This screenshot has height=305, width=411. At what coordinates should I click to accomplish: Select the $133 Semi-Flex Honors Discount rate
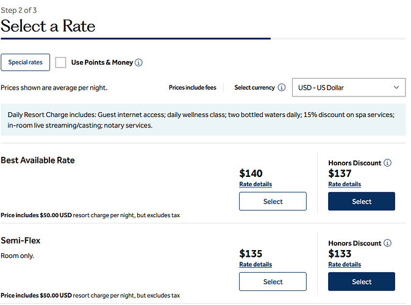pos(361,282)
